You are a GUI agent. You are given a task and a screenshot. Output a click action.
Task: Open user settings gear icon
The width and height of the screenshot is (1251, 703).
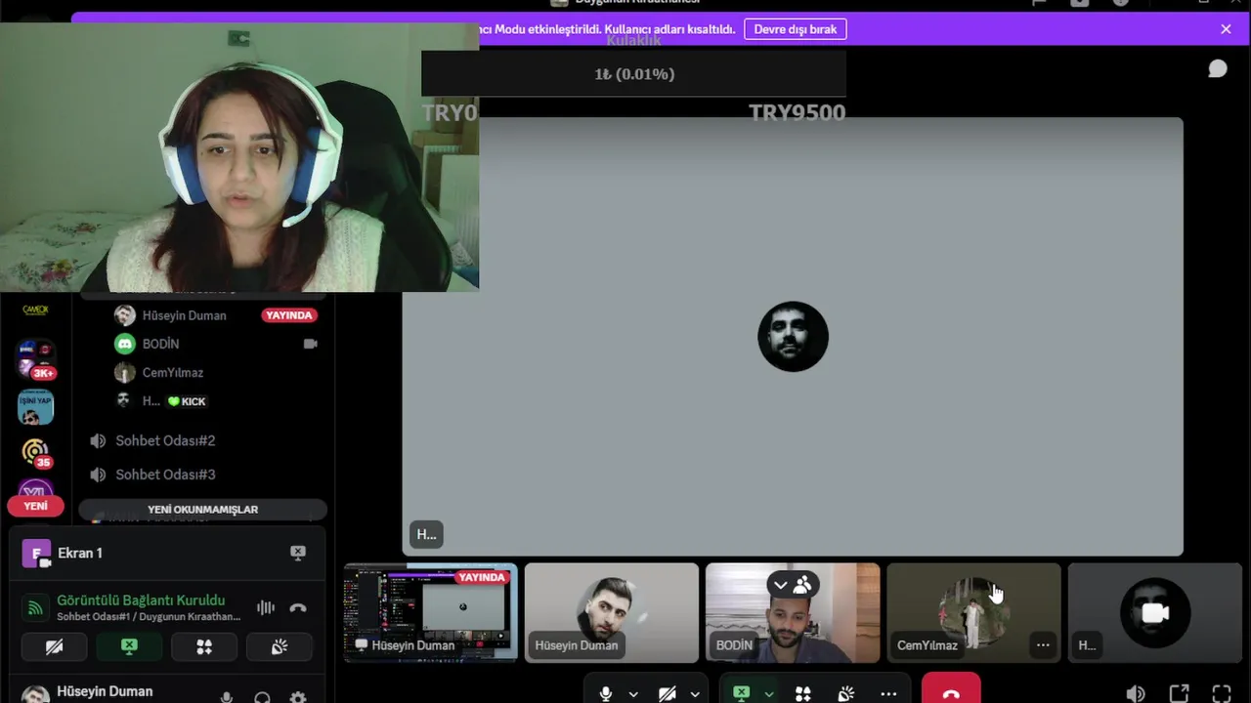[298, 697]
